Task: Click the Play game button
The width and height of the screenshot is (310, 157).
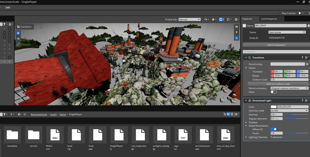Action: [x=299, y=13]
